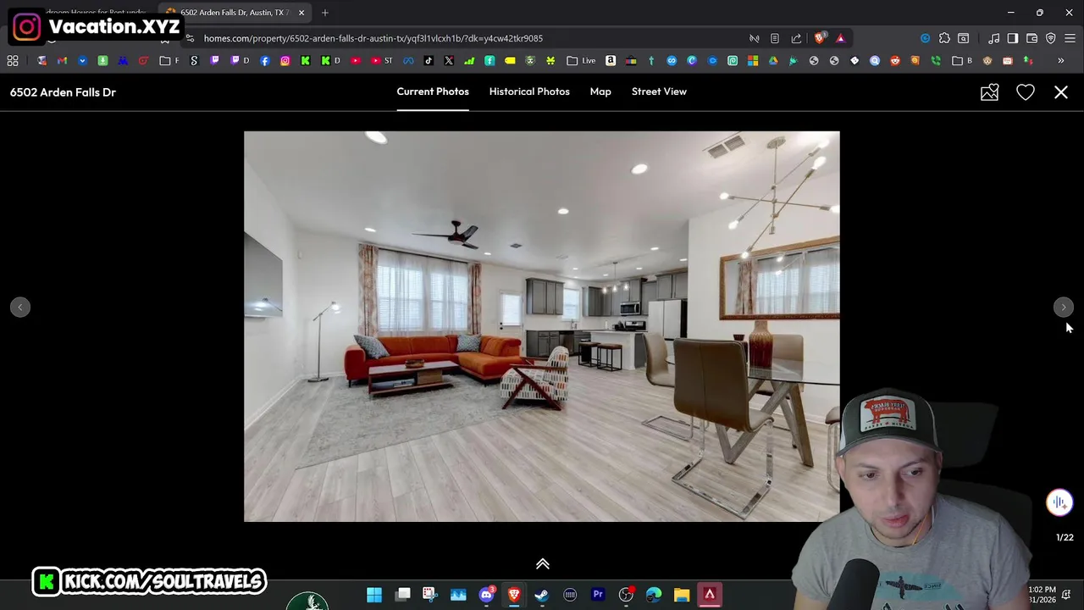The image size is (1084, 610).
Task: Switch to Historical Photos tab
Action: click(529, 91)
